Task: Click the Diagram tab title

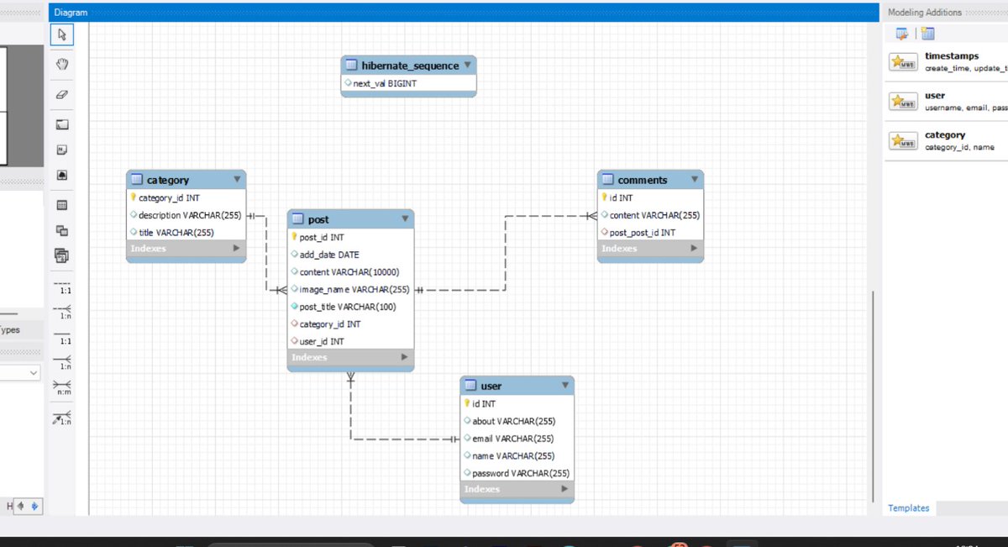Action: click(x=70, y=13)
